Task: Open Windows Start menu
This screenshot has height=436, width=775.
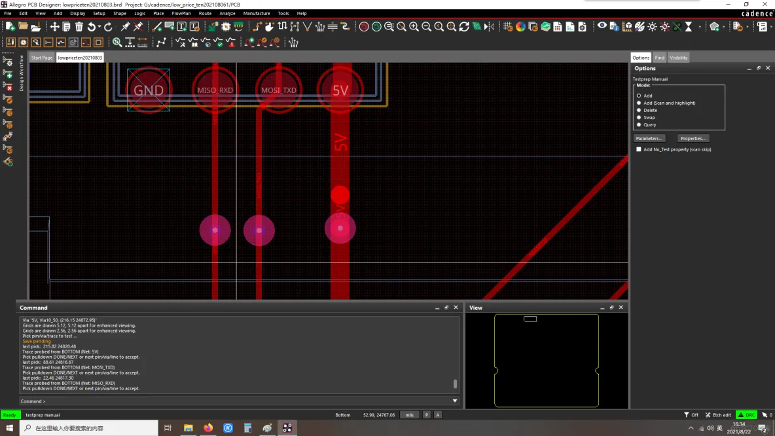Action: 9,428
